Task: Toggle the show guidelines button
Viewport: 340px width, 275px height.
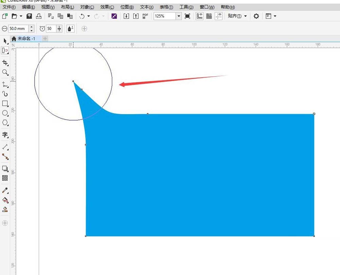Action: click(219, 16)
